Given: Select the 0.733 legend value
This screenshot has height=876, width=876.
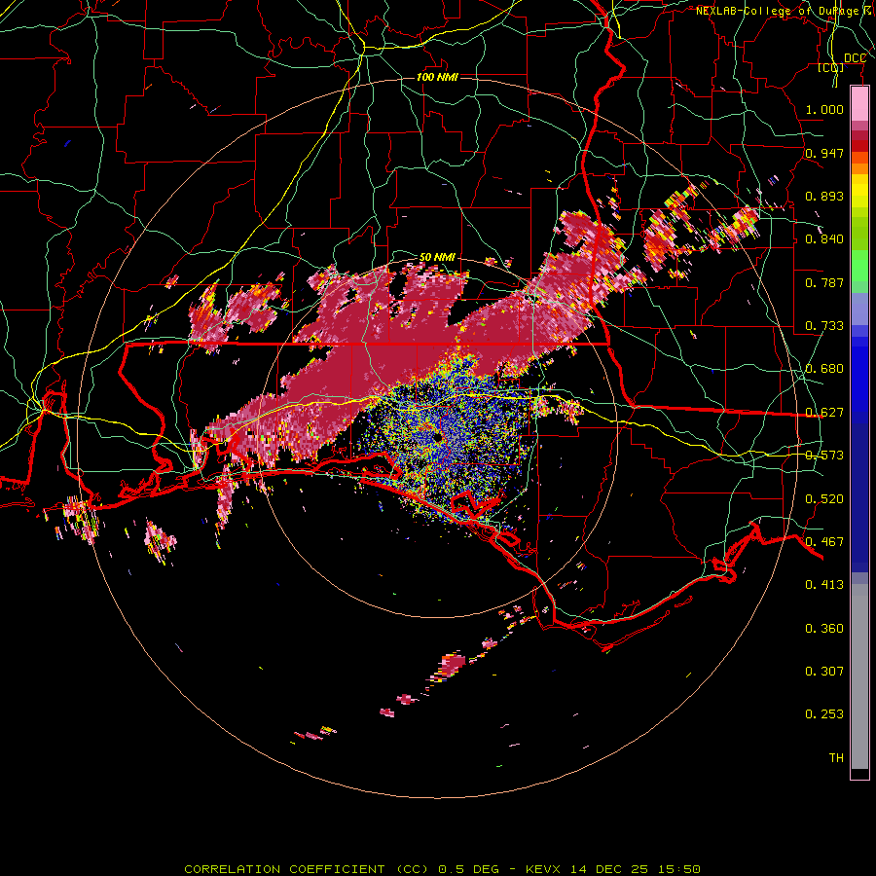Looking at the screenshot, I should tap(824, 326).
